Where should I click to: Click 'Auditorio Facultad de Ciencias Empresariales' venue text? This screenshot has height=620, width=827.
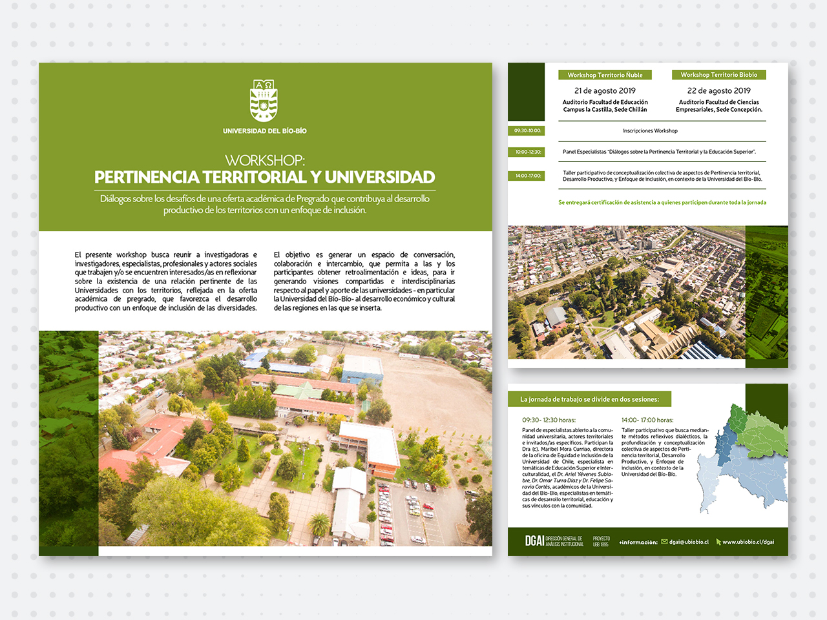719,106
